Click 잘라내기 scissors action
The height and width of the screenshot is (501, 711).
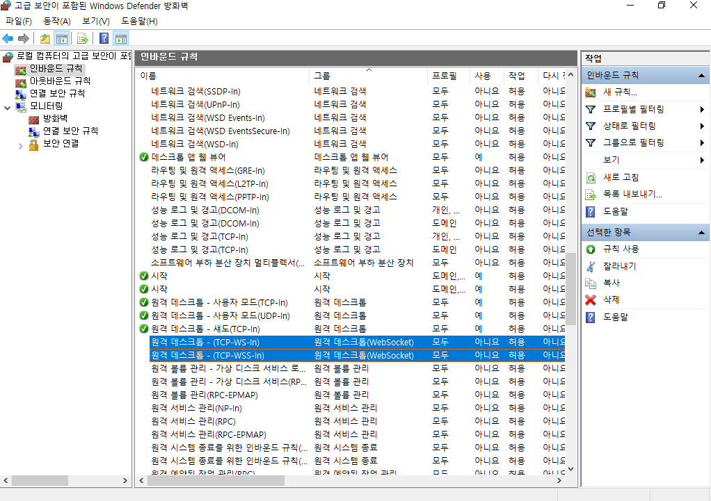[619, 266]
